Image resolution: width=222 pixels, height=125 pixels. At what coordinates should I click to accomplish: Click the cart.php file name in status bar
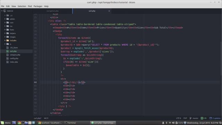coord(37,118)
